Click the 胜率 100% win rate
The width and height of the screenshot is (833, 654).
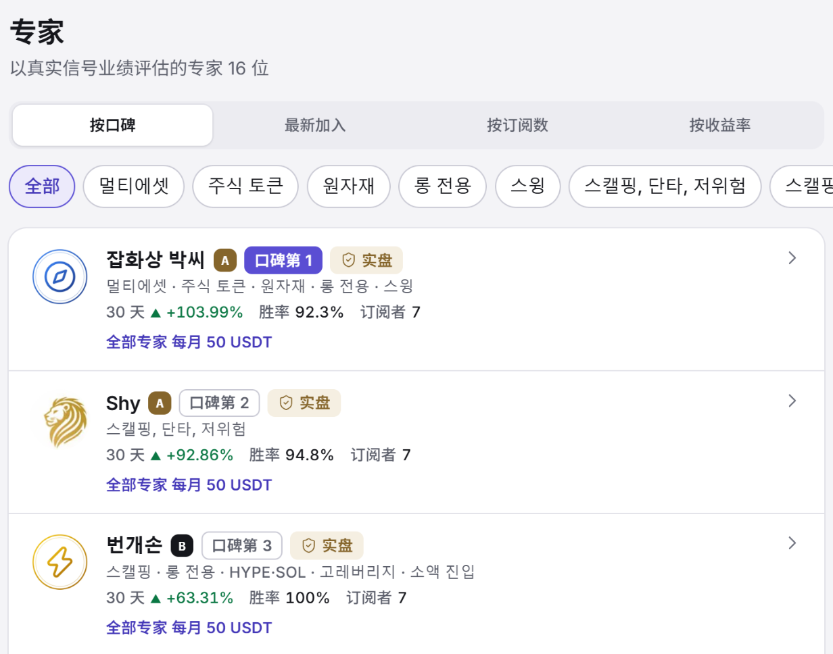click(x=289, y=598)
